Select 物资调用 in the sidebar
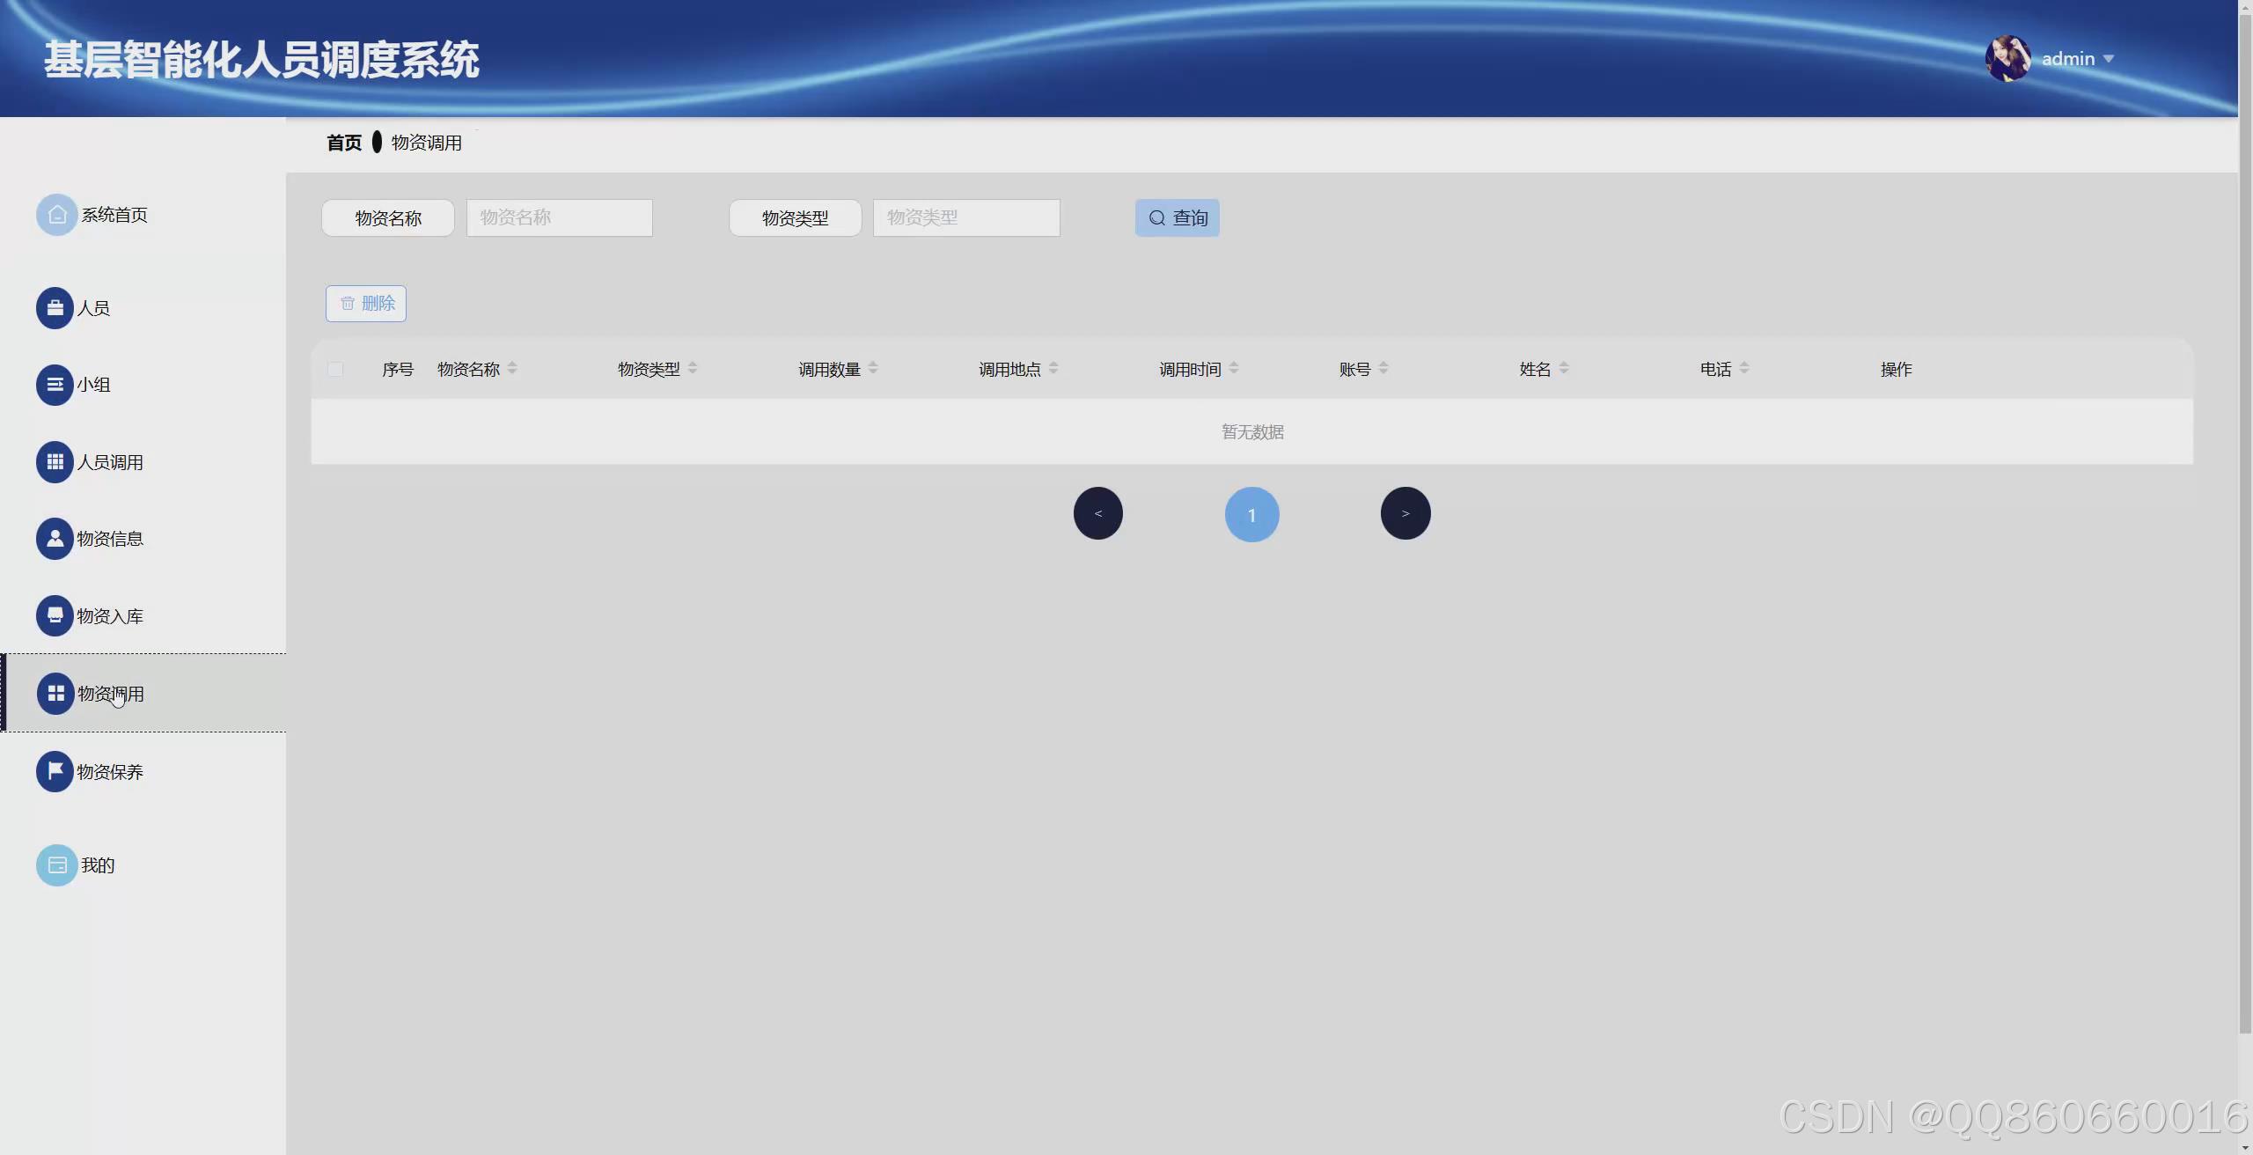 tap(143, 693)
